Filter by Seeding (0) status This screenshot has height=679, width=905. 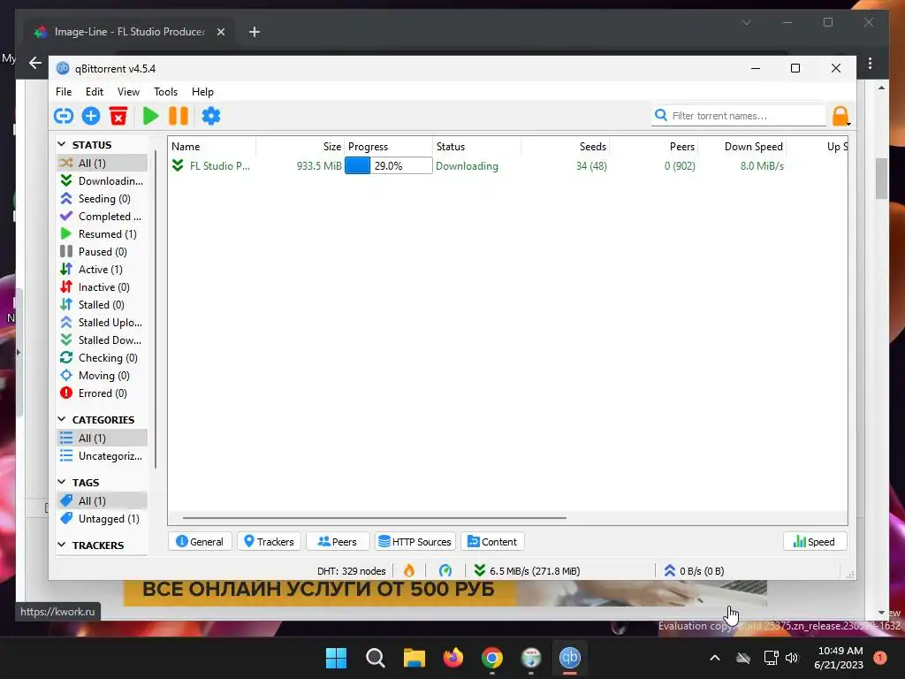103,199
